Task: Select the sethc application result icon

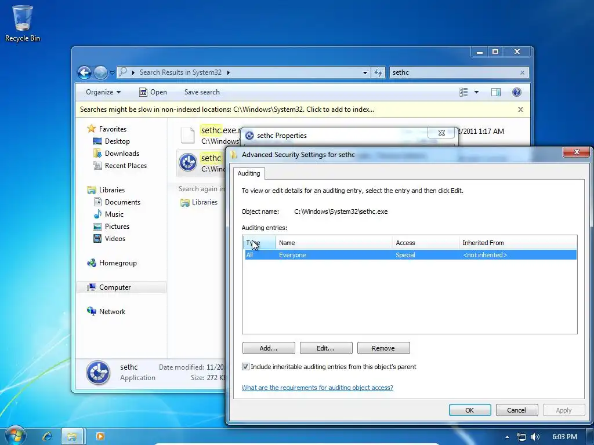Action: tap(188, 163)
